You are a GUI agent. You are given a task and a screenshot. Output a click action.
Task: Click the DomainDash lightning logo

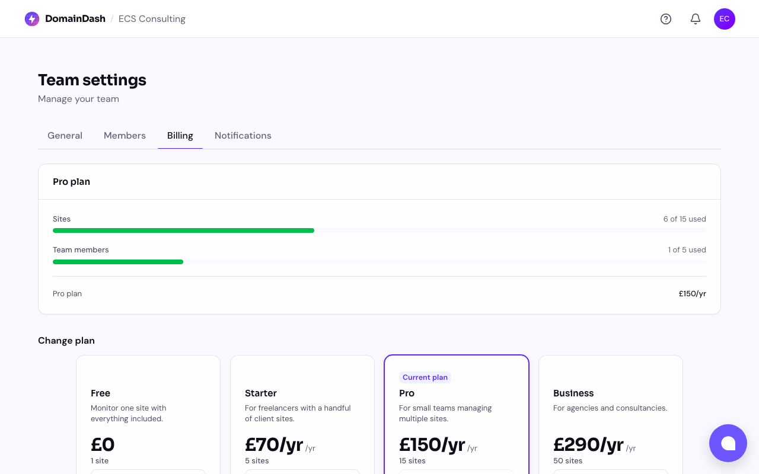[x=31, y=18]
